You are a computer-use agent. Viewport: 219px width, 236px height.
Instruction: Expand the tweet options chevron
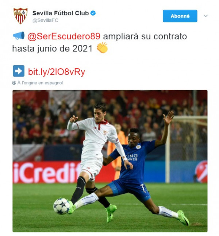point(205,16)
